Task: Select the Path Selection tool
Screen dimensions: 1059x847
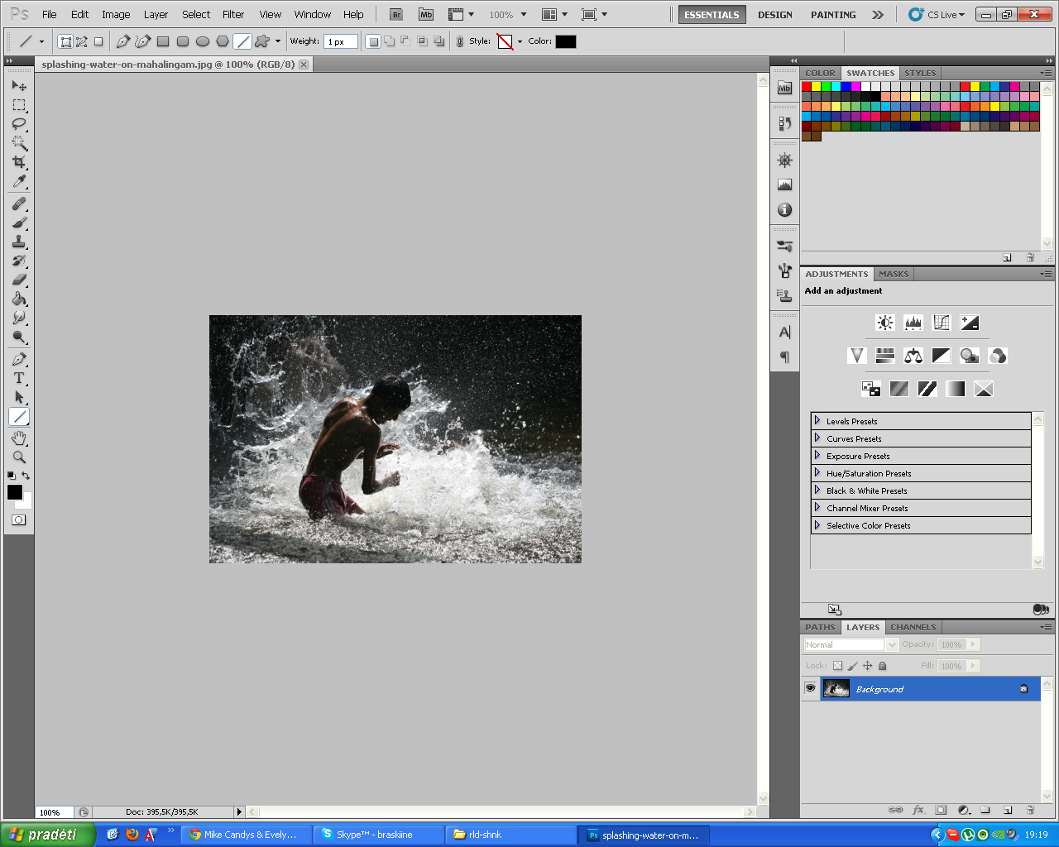Action: click(x=19, y=397)
